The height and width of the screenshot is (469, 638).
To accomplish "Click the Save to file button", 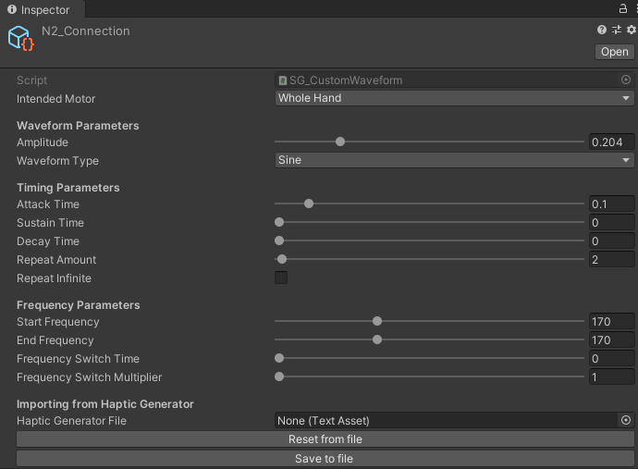I will coord(325,458).
